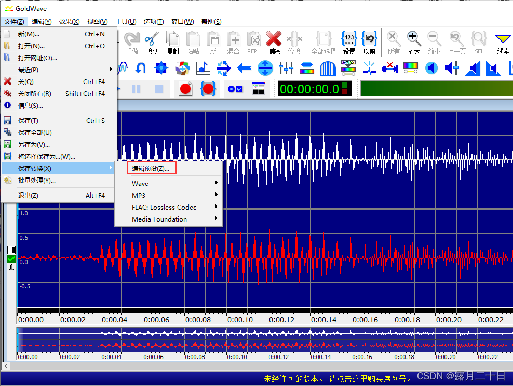
Task: Click the Paste New (新) toolbar icon
Action: 213,43
